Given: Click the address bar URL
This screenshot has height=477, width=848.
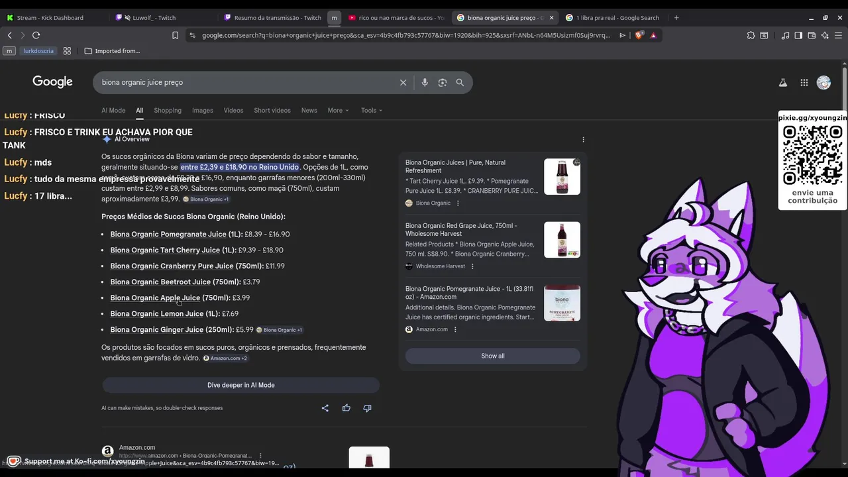Looking at the screenshot, I should pos(406,35).
